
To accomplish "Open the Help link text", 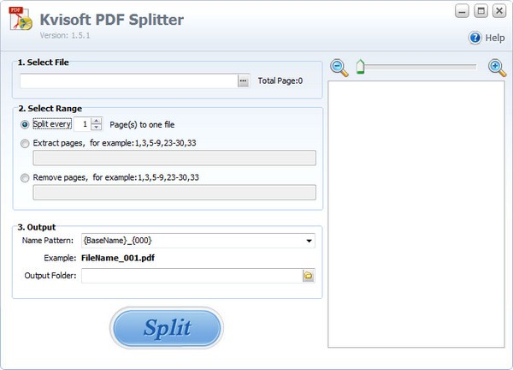I will [x=495, y=39].
